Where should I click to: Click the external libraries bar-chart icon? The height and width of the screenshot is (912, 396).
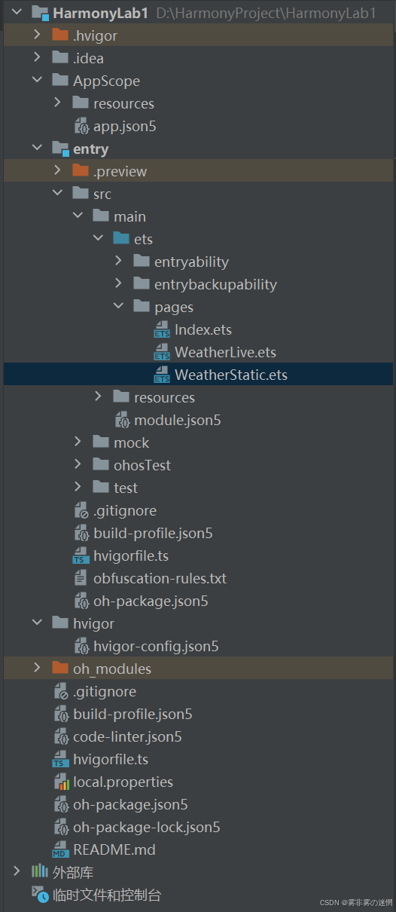click(x=40, y=872)
